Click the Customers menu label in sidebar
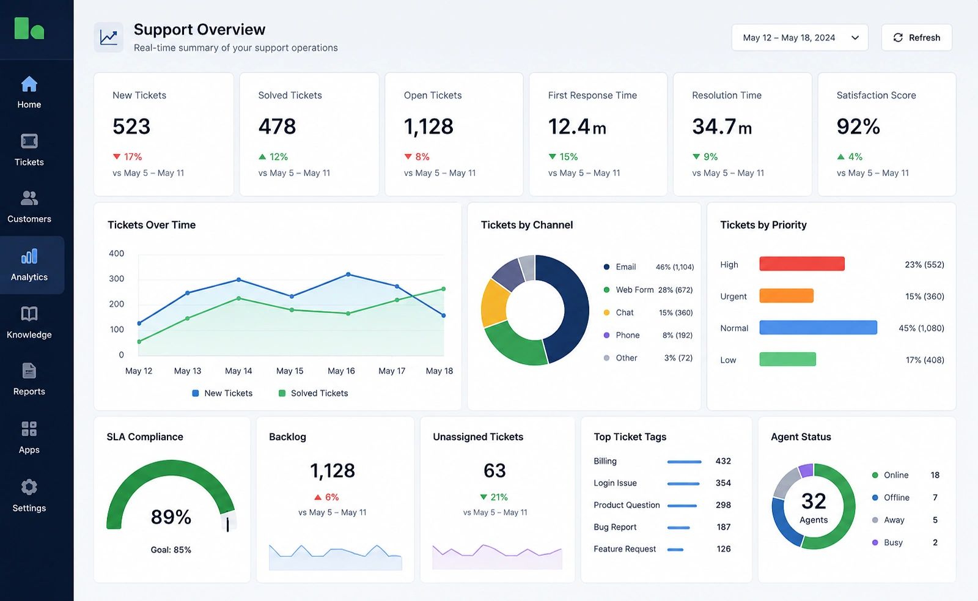This screenshot has width=978, height=601. coord(29,219)
